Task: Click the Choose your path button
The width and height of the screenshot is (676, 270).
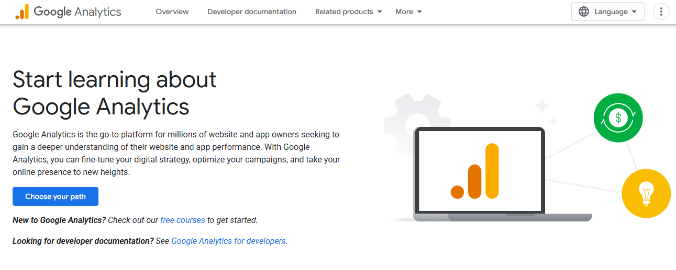Action: 56,196
